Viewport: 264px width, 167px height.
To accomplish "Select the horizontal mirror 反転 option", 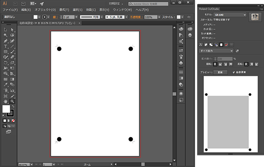I will tap(252, 64).
